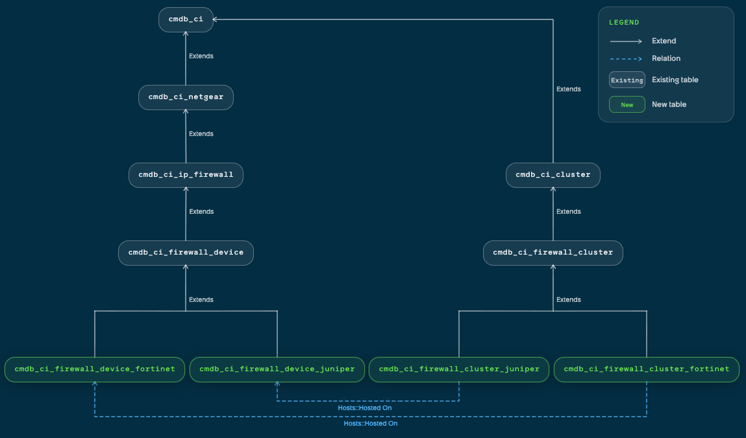The image size is (746, 438).
Task: Click Extends label on cmdb_ci_cluster to cmdb_ci line
Action: [x=569, y=89]
